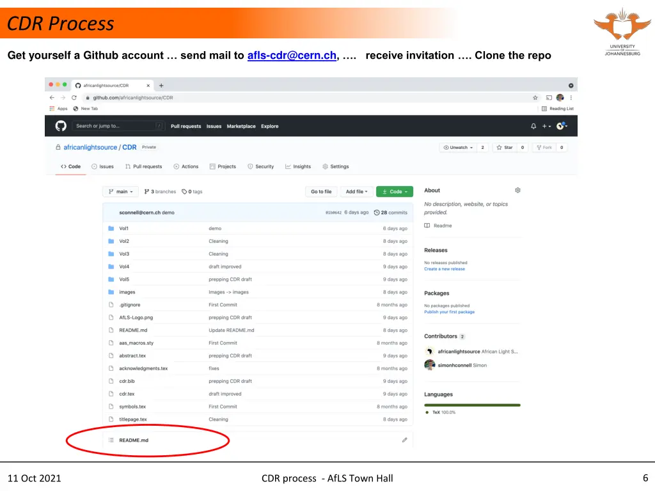Open the Pull requests repository tab
Image resolution: width=655 pixels, height=491 pixels.
pyautogui.click(x=143, y=167)
